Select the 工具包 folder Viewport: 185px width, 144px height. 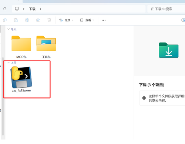(46, 47)
